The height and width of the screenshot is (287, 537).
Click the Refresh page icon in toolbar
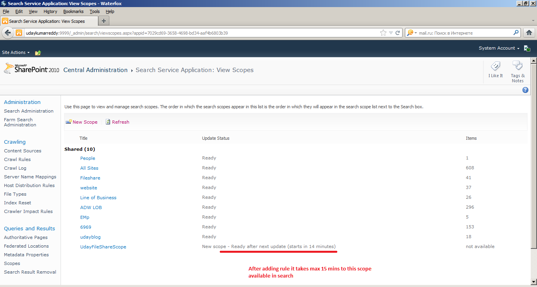click(108, 122)
